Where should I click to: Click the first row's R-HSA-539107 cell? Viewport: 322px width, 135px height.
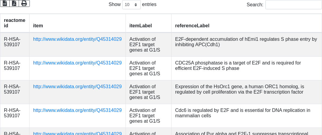tap(12, 42)
